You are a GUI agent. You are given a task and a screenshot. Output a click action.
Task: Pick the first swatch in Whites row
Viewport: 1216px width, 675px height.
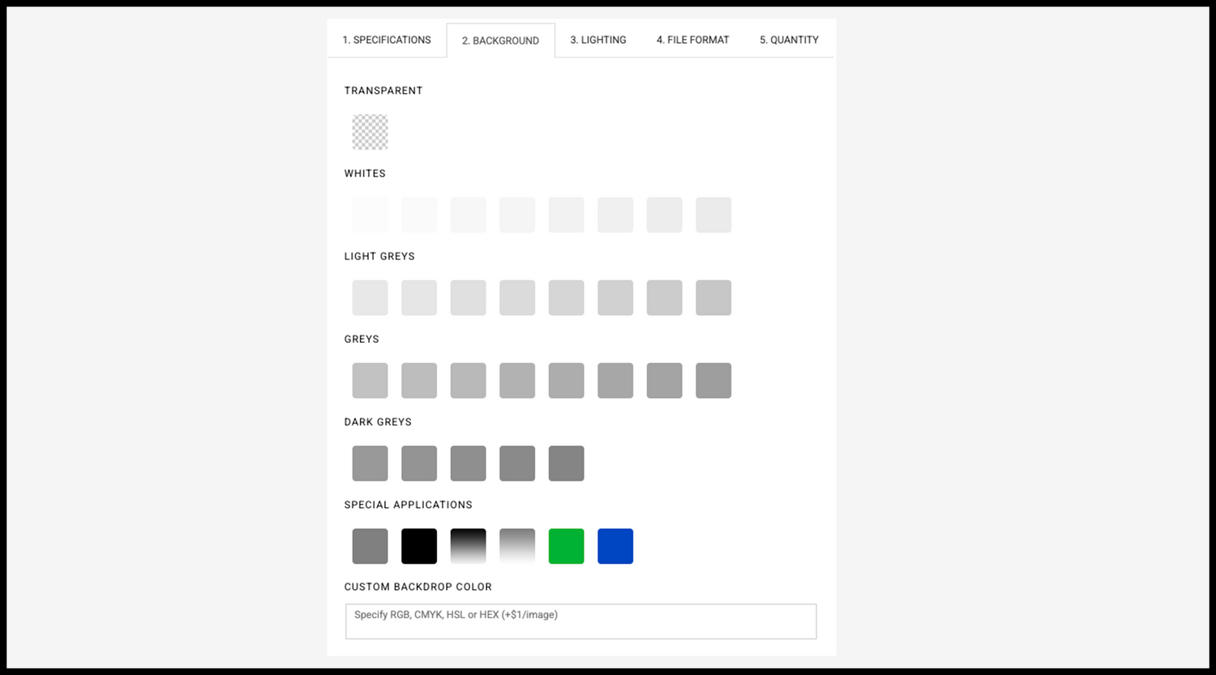click(370, 215)
